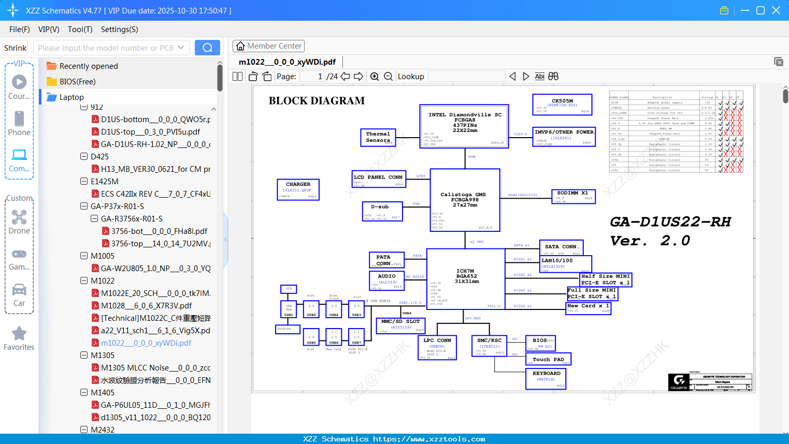
Task: Click the Page number input box
Action: [x=312, y=76]
